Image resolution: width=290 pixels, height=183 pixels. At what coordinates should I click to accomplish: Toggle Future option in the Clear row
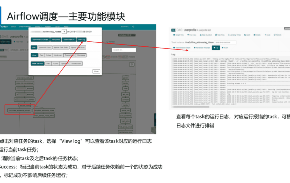pos(49,55)
